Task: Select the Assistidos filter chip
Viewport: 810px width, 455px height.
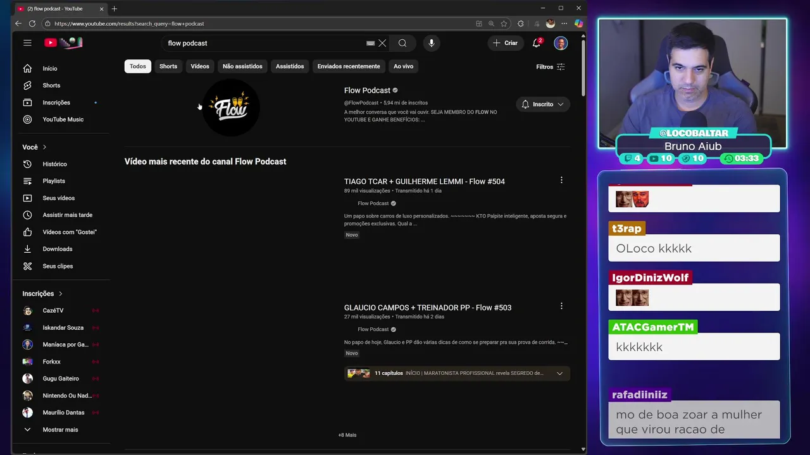Action: point(290,66)
